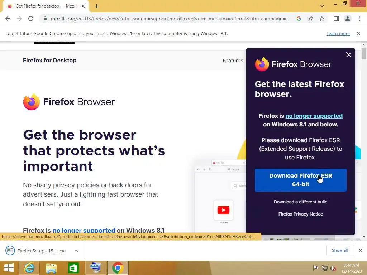
Task: Open computer keyboard app on taskbar
Action: [95, 268]
